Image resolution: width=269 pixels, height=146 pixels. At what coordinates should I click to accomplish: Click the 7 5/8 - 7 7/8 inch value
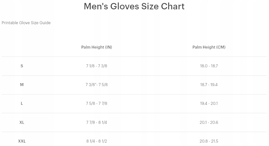97,104
